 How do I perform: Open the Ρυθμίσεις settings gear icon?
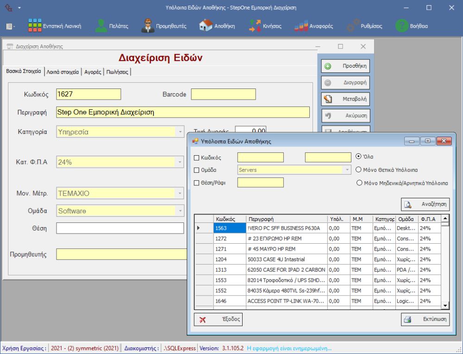pyautogui.click(x=354, y=26)
